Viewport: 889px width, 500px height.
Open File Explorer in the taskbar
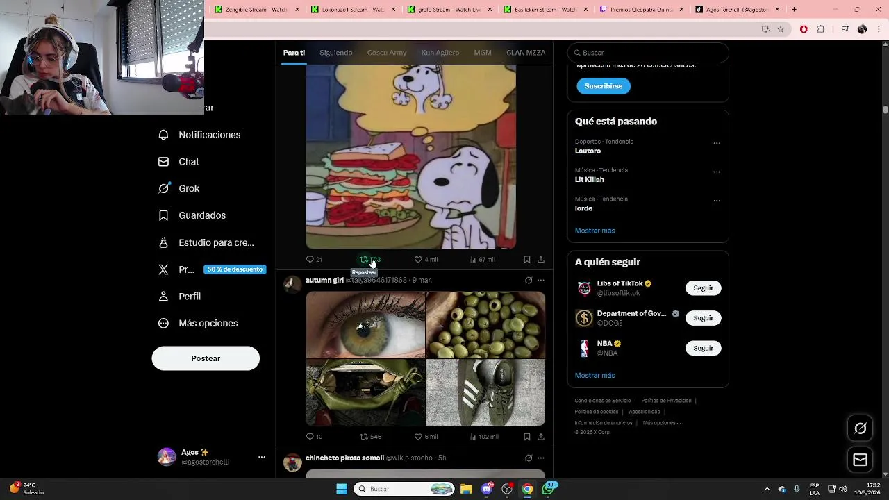[x=466, y=489]
